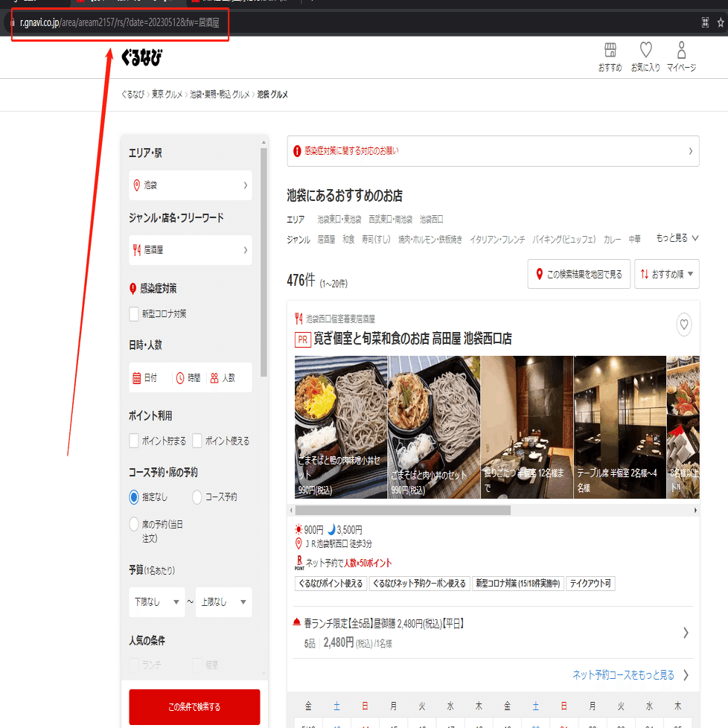Click the photo carousel horizontal scrollbar

(403, 510)
